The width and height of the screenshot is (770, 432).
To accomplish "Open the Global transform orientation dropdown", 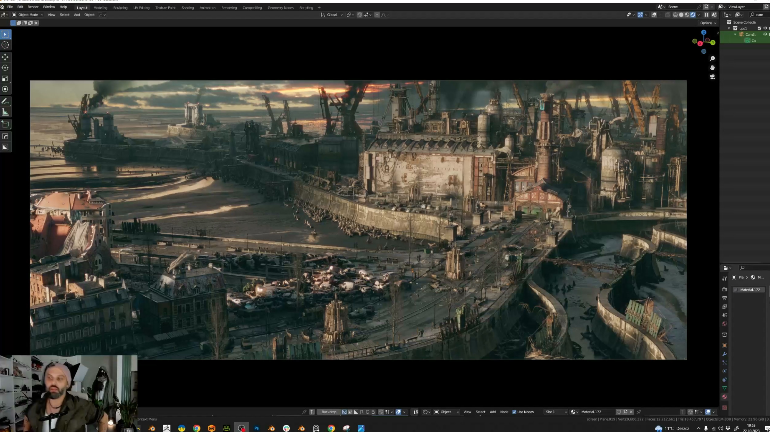I will pyautogui.click(x=331, y=15).
